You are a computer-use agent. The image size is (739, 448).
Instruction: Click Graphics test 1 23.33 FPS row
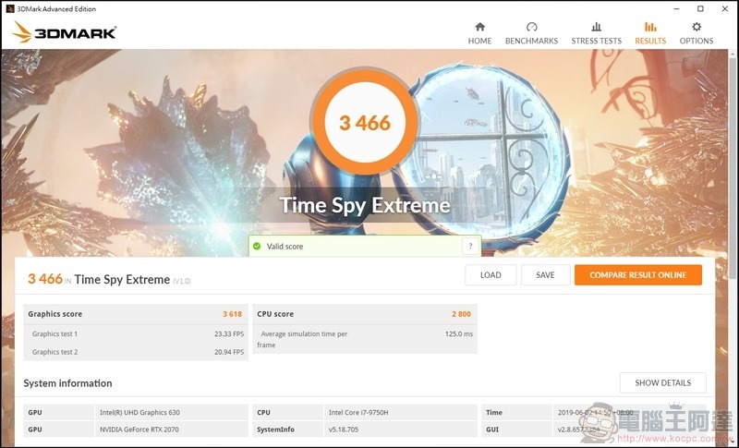tap(136, 334)
